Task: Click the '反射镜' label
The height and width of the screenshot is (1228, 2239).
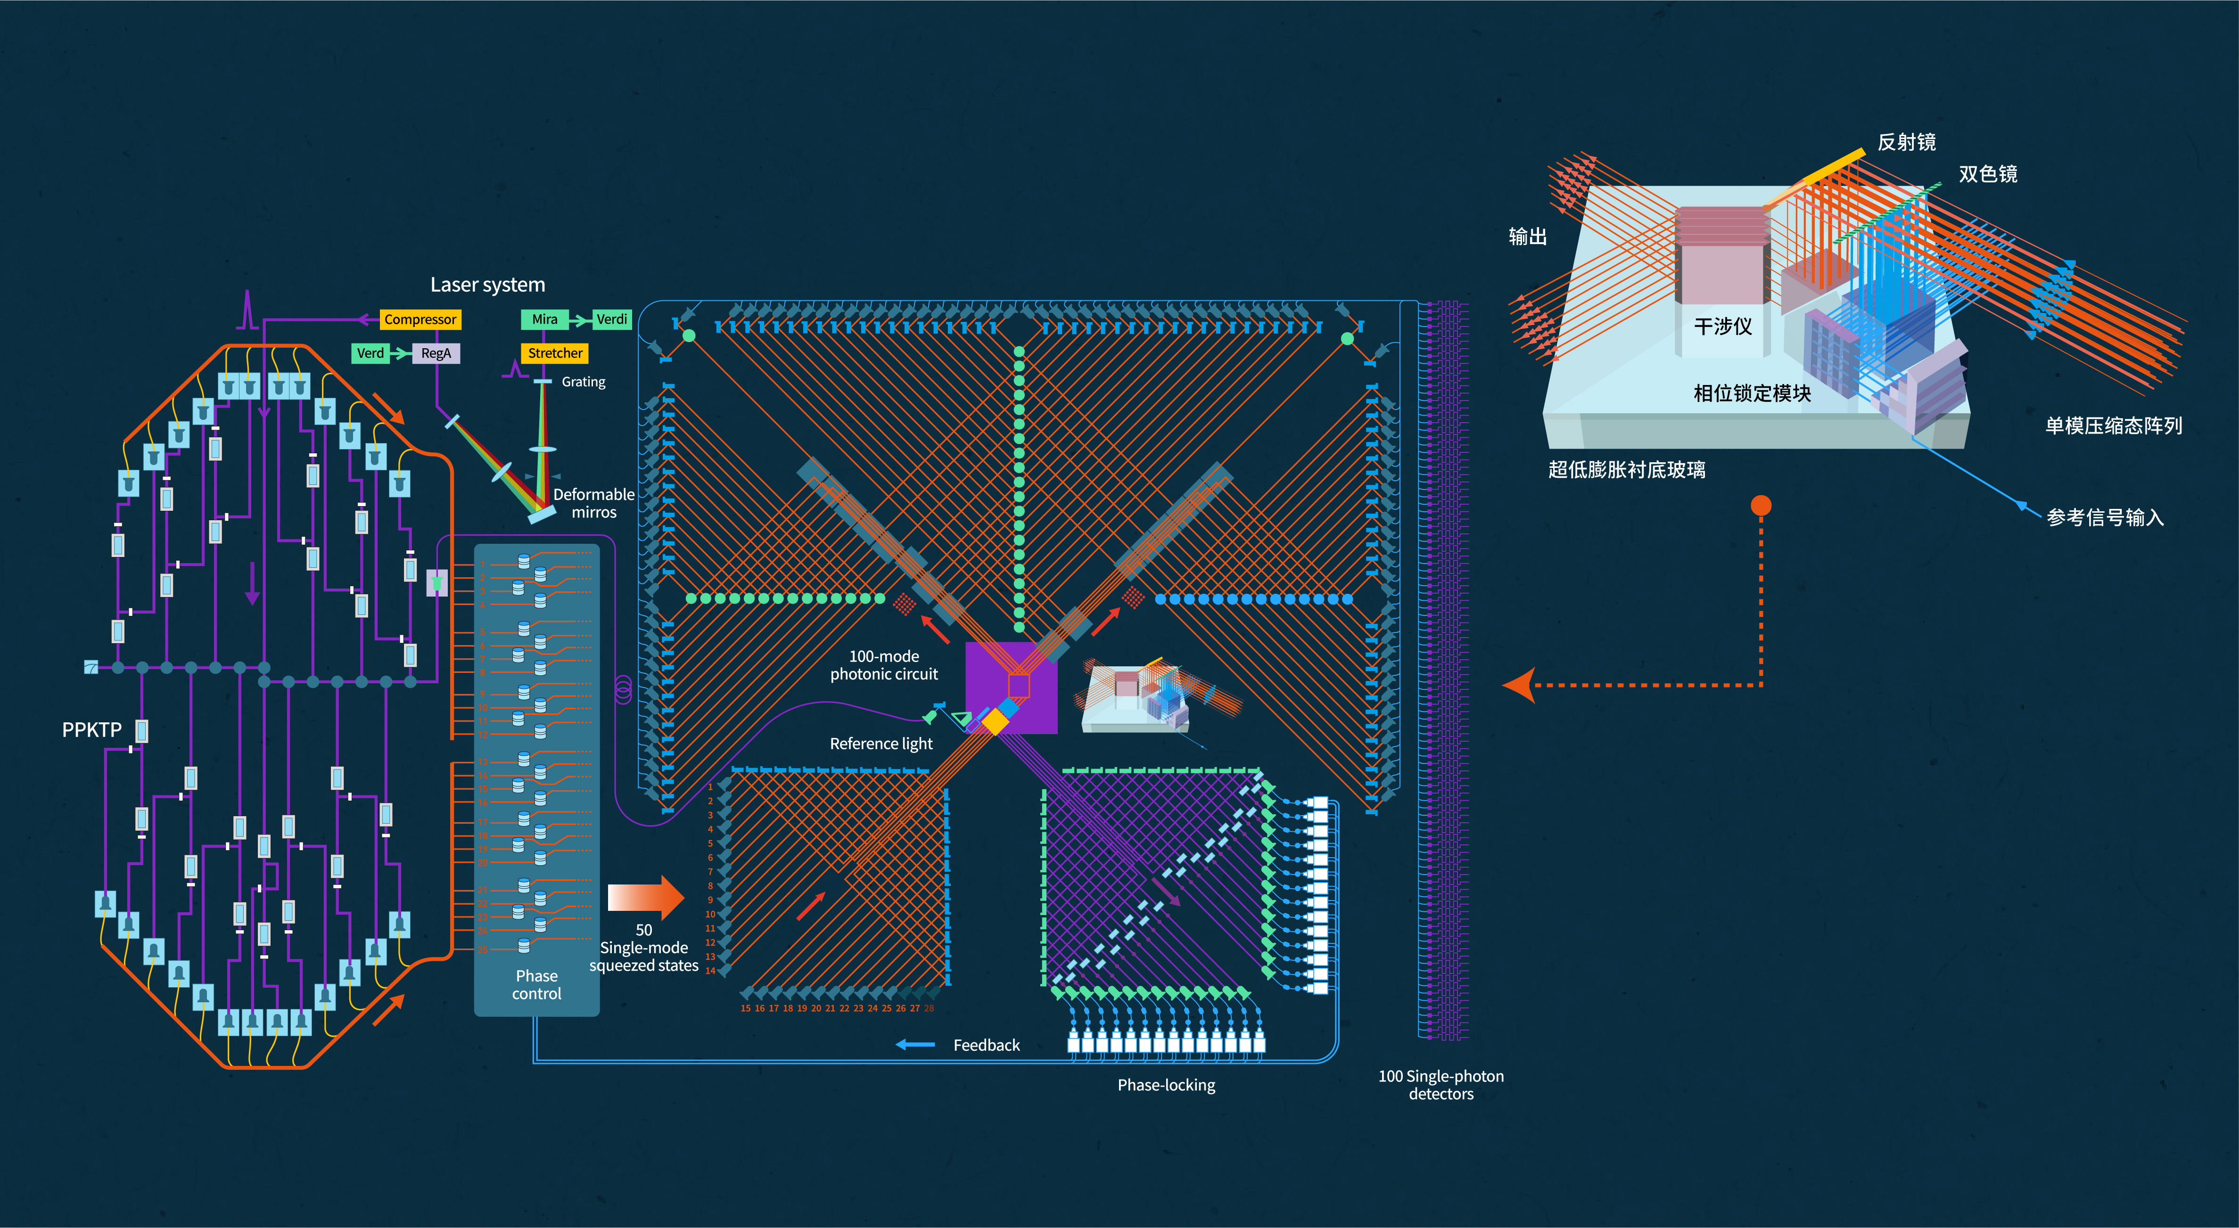Action: point(1906,142)
